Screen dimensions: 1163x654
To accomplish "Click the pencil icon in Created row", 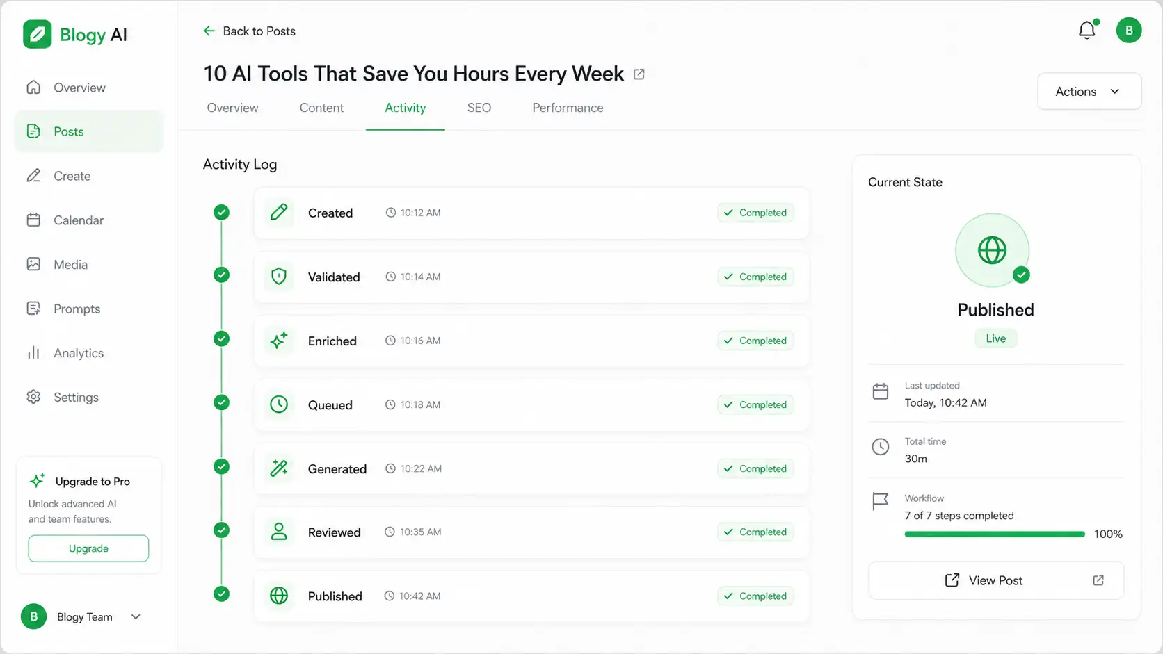I will [279, 213].
